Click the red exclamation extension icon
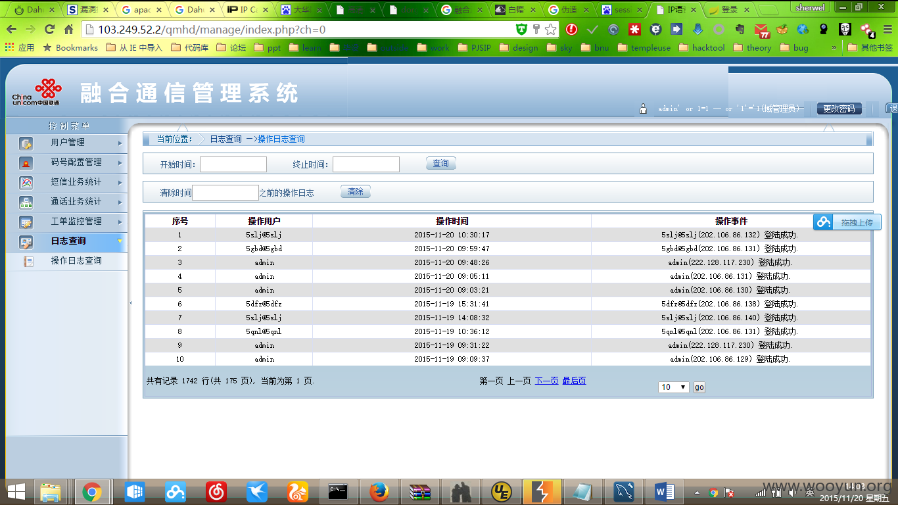Screen dimensions: 898x505 tap(571, 29)
